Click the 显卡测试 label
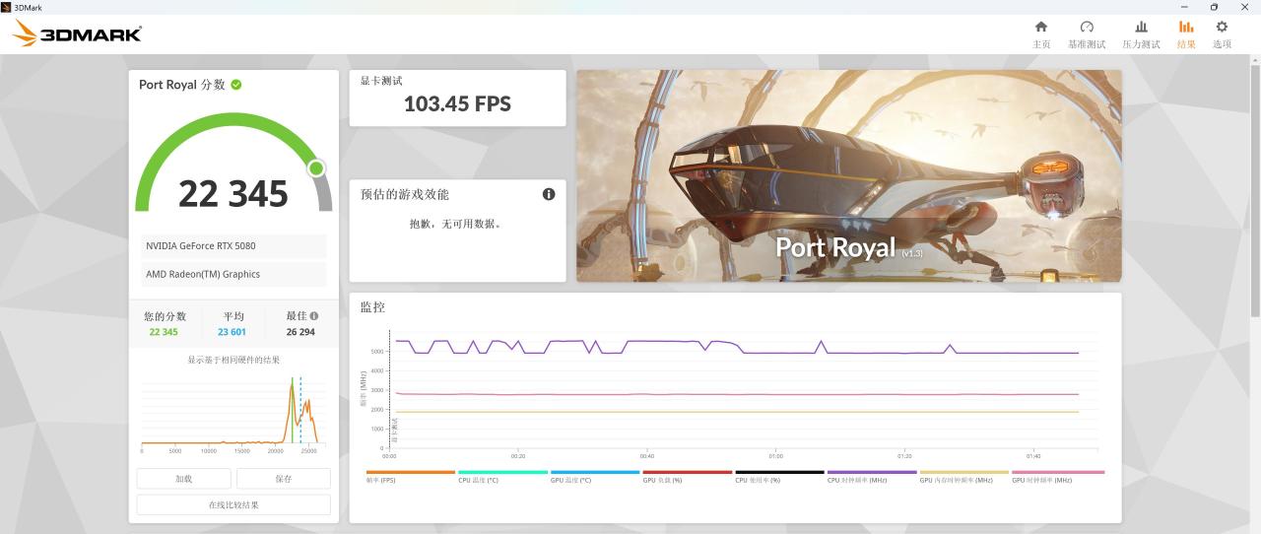 point(381,81)
